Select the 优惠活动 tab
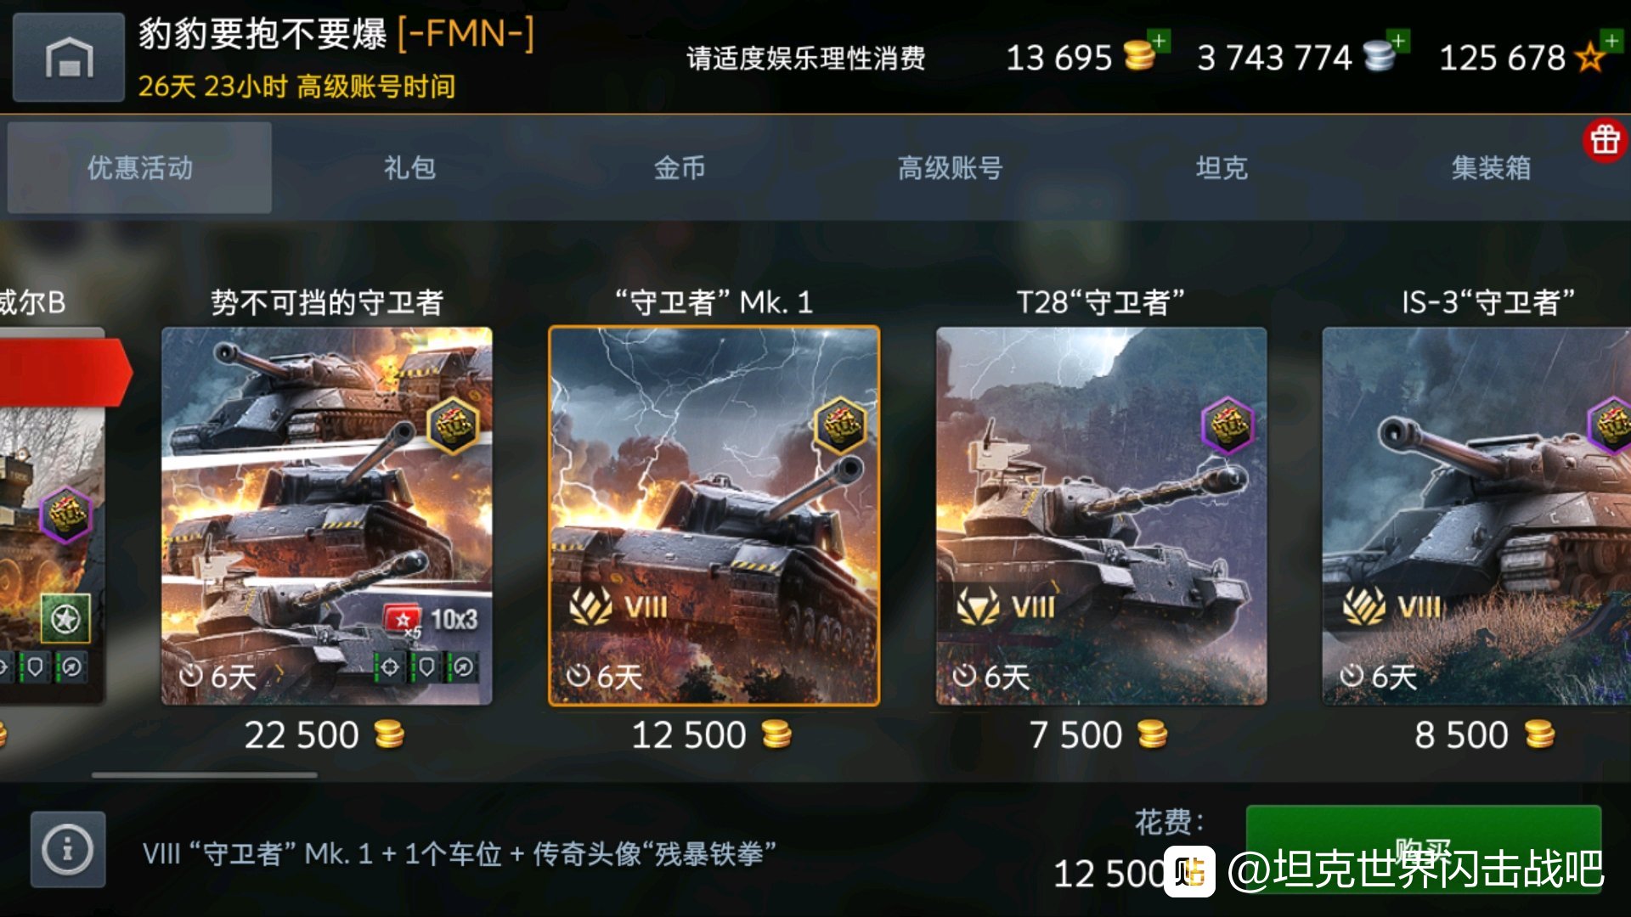The height and width of the screenshot is (917, 1631). tap(139, 167)
